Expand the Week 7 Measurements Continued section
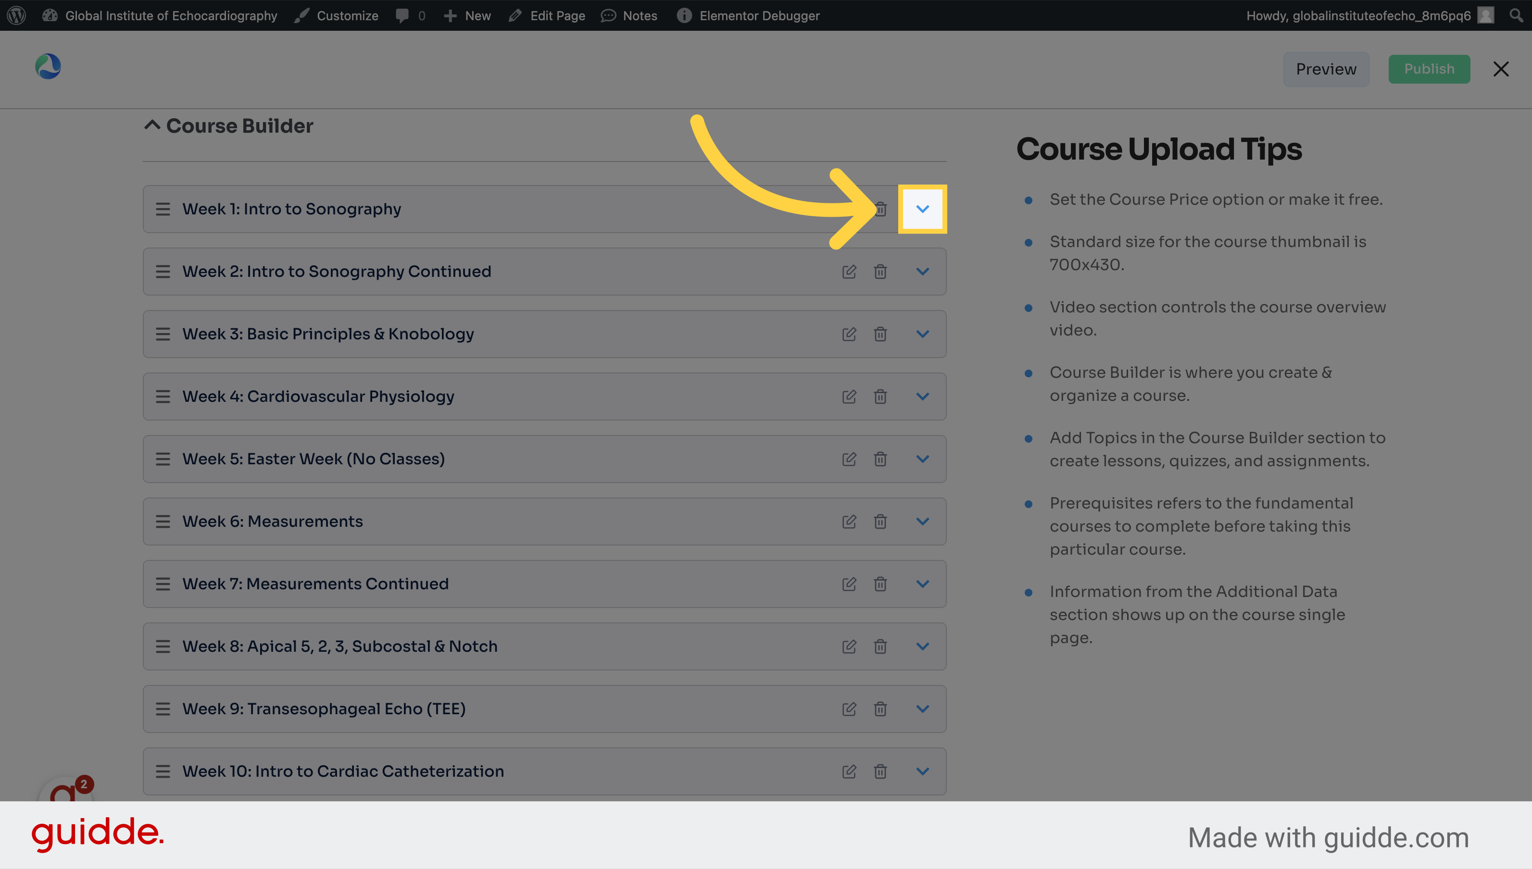The width and height of the screenshot is (1532, 869). pyautogui.click(x=923, y=583)
